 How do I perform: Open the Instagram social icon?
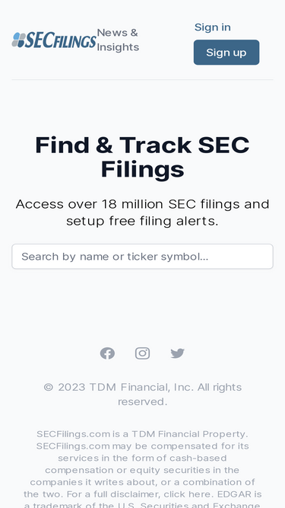coord(142,353)
